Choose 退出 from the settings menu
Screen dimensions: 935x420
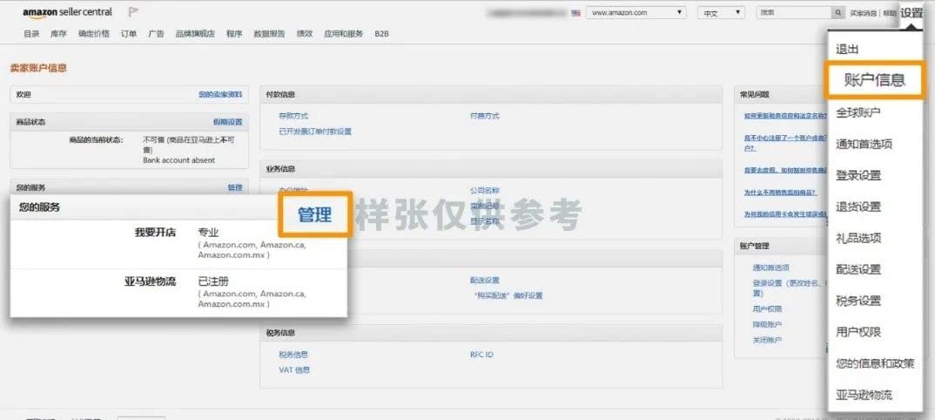point(847,50)
